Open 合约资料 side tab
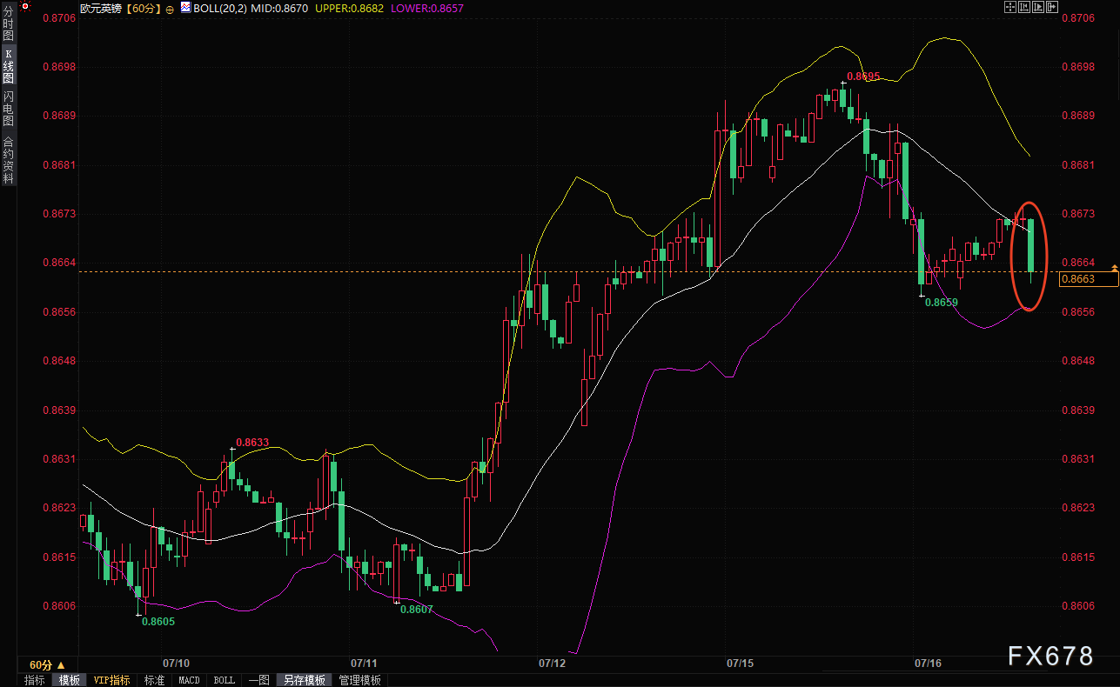1120x687 pixels. (x=8, y=160)
